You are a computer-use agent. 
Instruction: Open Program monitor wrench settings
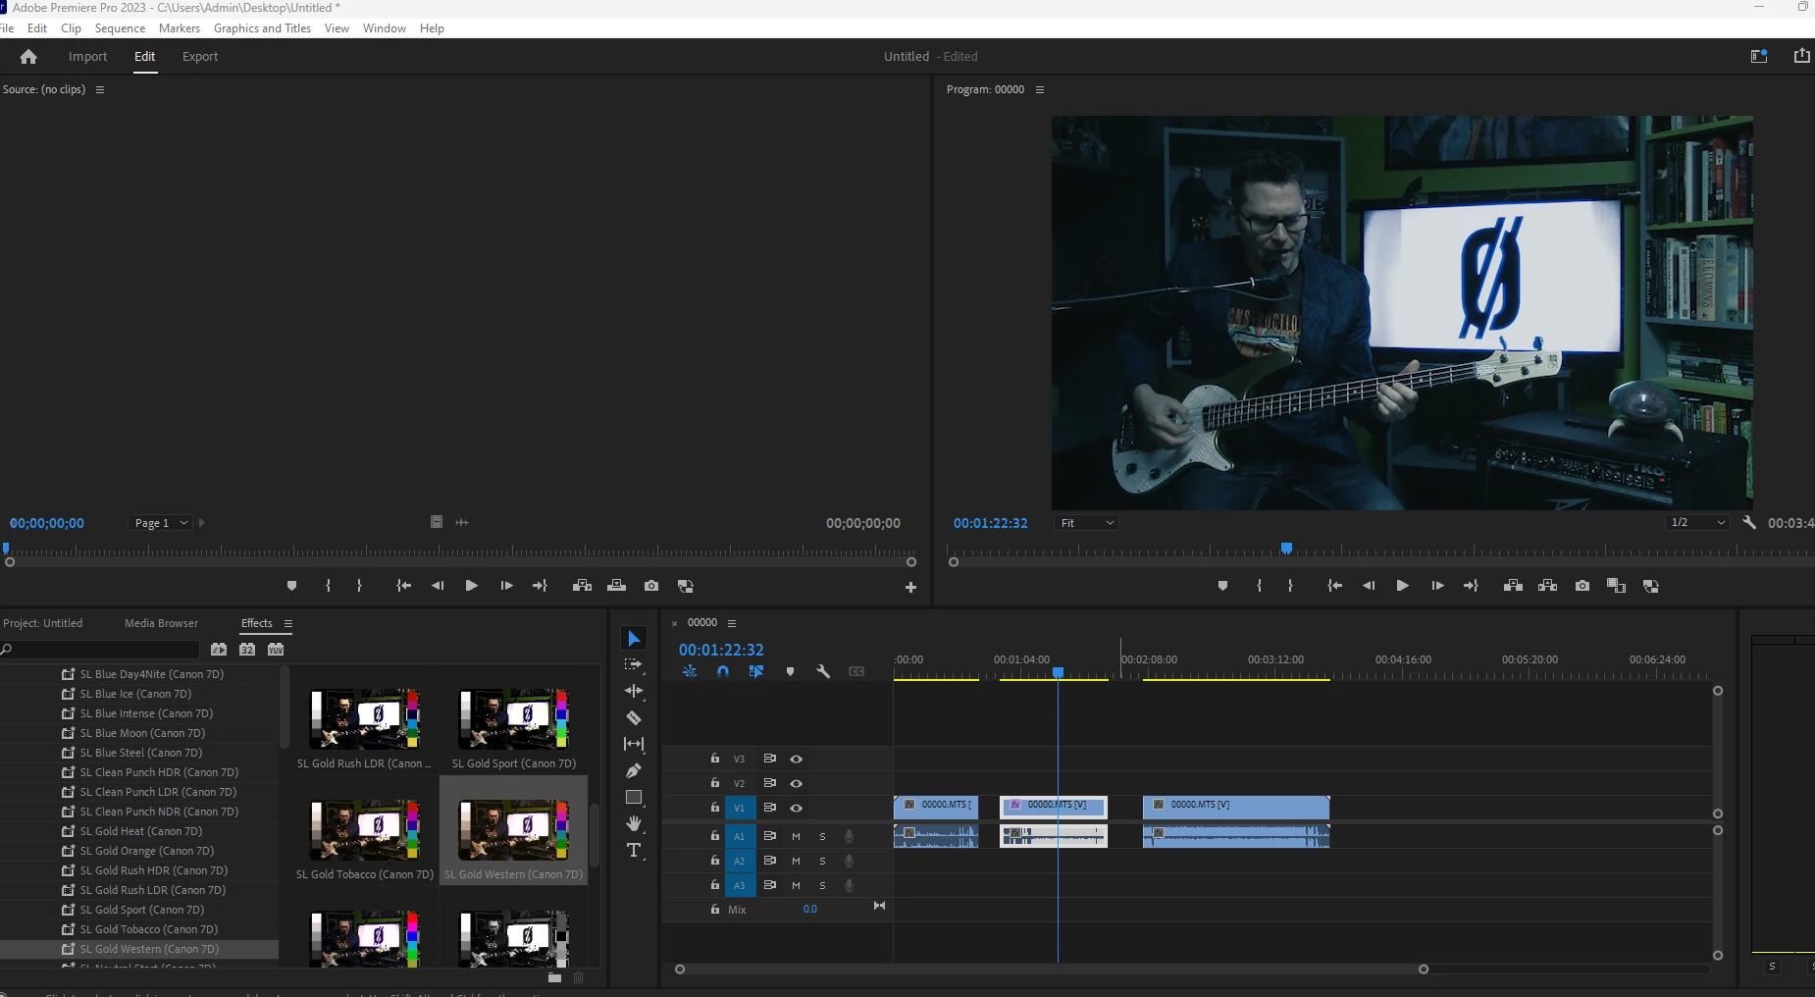pos(1748,523)
